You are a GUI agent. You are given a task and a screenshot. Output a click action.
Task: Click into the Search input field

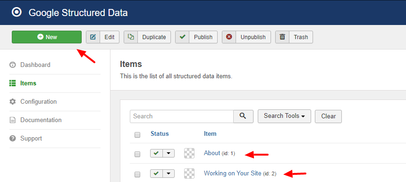pyautogui.click(x=182, y=116)
